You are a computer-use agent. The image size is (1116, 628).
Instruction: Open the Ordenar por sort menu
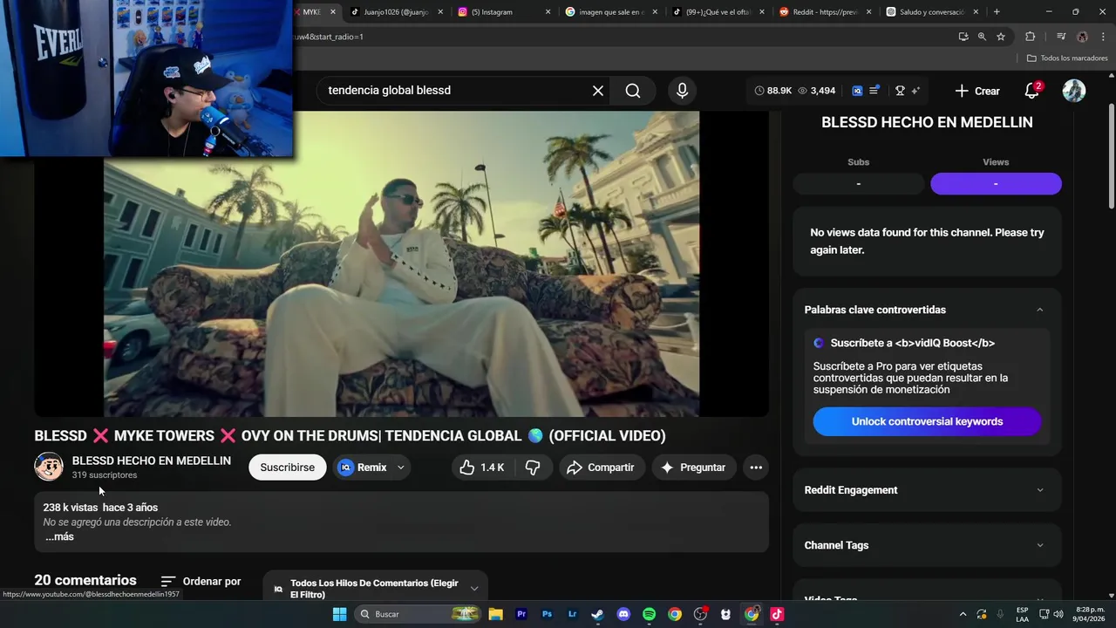201,581
